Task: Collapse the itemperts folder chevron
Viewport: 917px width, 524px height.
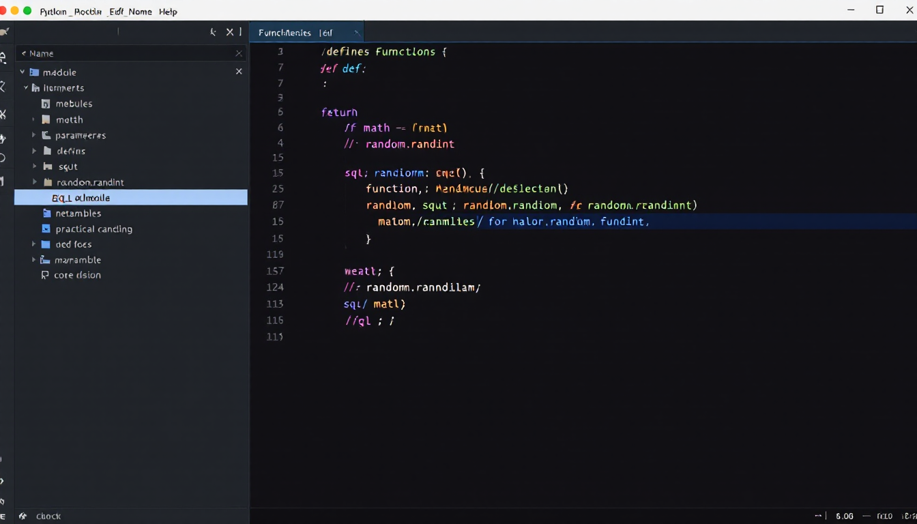Action: click(x=27, y=88)
